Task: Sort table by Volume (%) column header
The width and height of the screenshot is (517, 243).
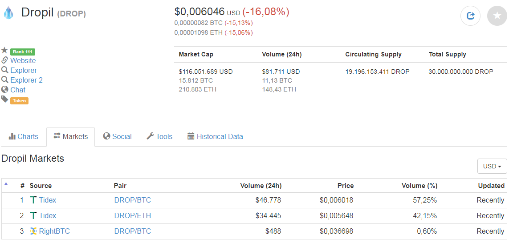Action: point(419,186)
